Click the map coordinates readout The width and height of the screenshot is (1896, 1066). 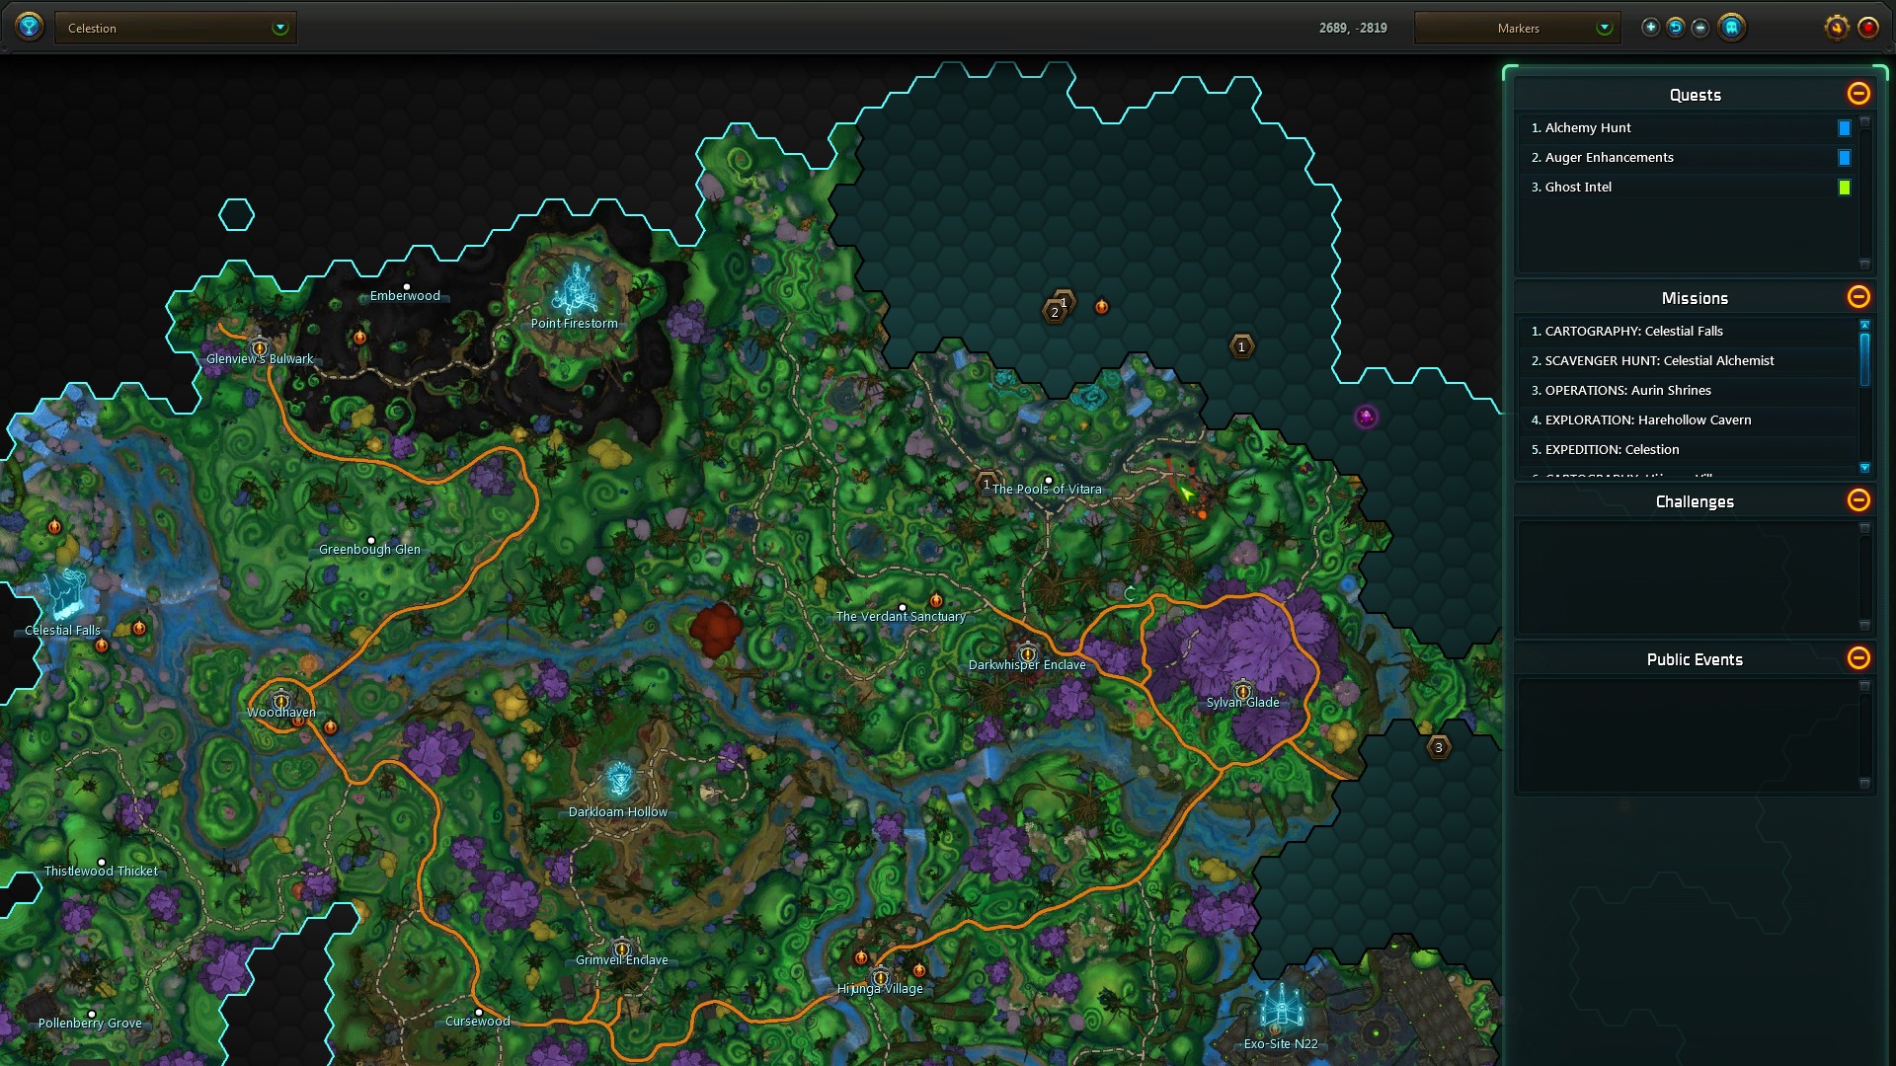1353,28
